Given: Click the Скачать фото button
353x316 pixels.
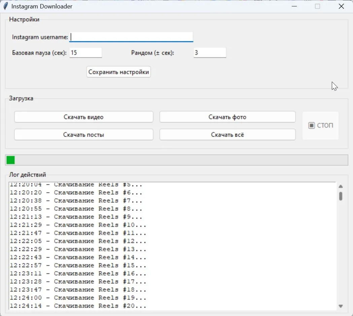Looking at the screenshot, I should pyautogui.click(x=227, y=117).
